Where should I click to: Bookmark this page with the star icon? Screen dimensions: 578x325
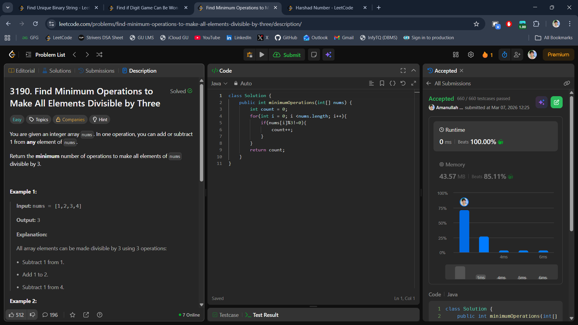476,24
